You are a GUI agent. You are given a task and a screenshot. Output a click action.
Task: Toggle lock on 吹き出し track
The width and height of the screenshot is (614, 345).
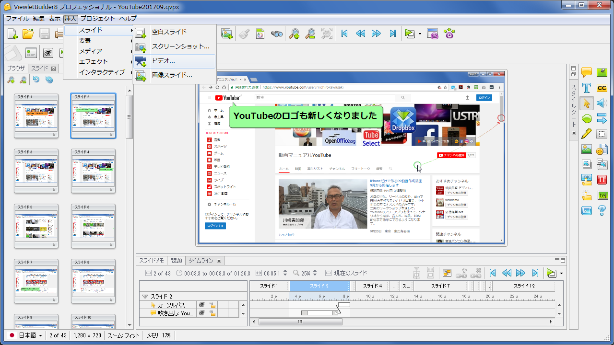(212, 313)
